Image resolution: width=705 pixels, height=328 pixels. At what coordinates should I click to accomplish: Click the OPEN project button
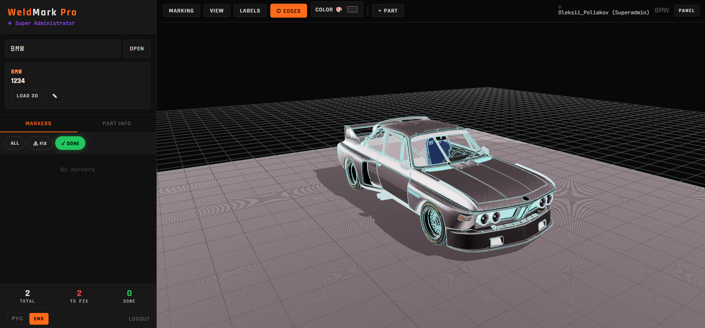tap(137, 48)
